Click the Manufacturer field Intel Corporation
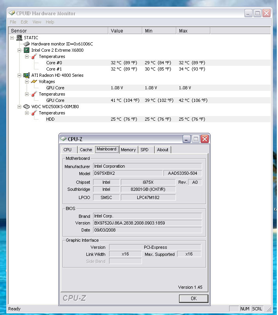 (147, 166)
